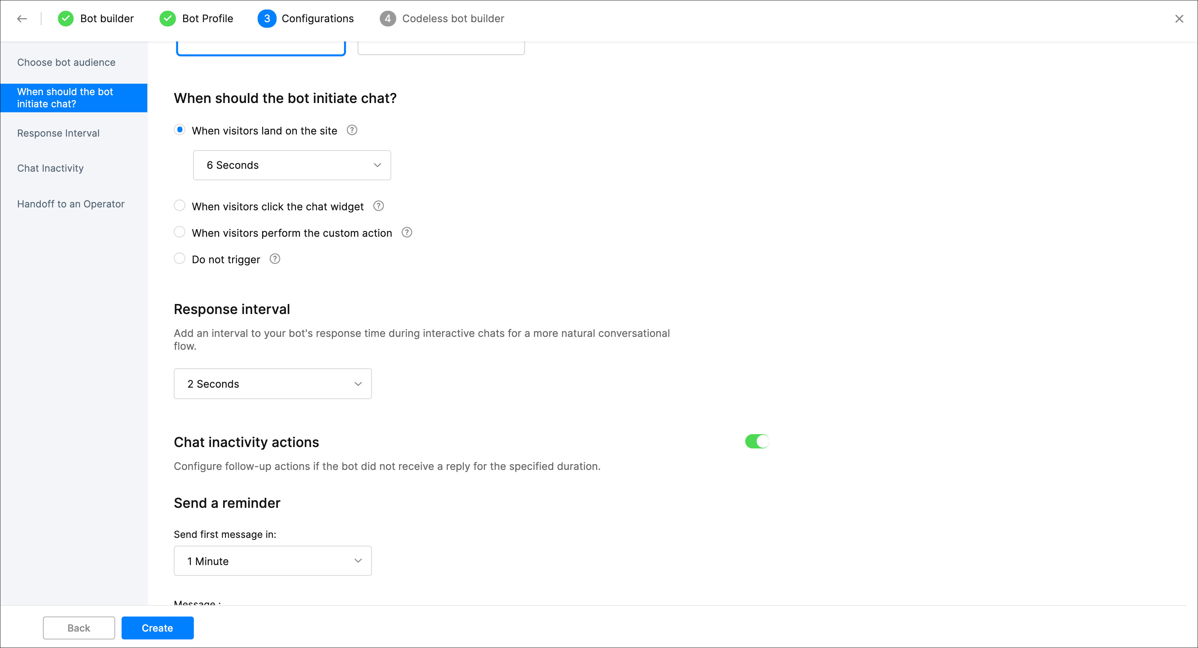The image size is (1198, 648).
Task: Open help for When visitors land on the site
Action: click(x=352, y=130)
